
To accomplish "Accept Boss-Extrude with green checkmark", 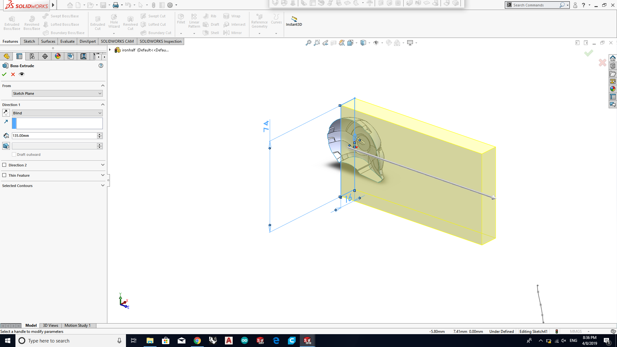I will coord(4,74).
